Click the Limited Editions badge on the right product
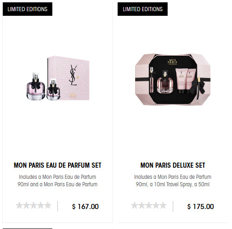Screen dimensions: 232x229 (x=143, y=9)
